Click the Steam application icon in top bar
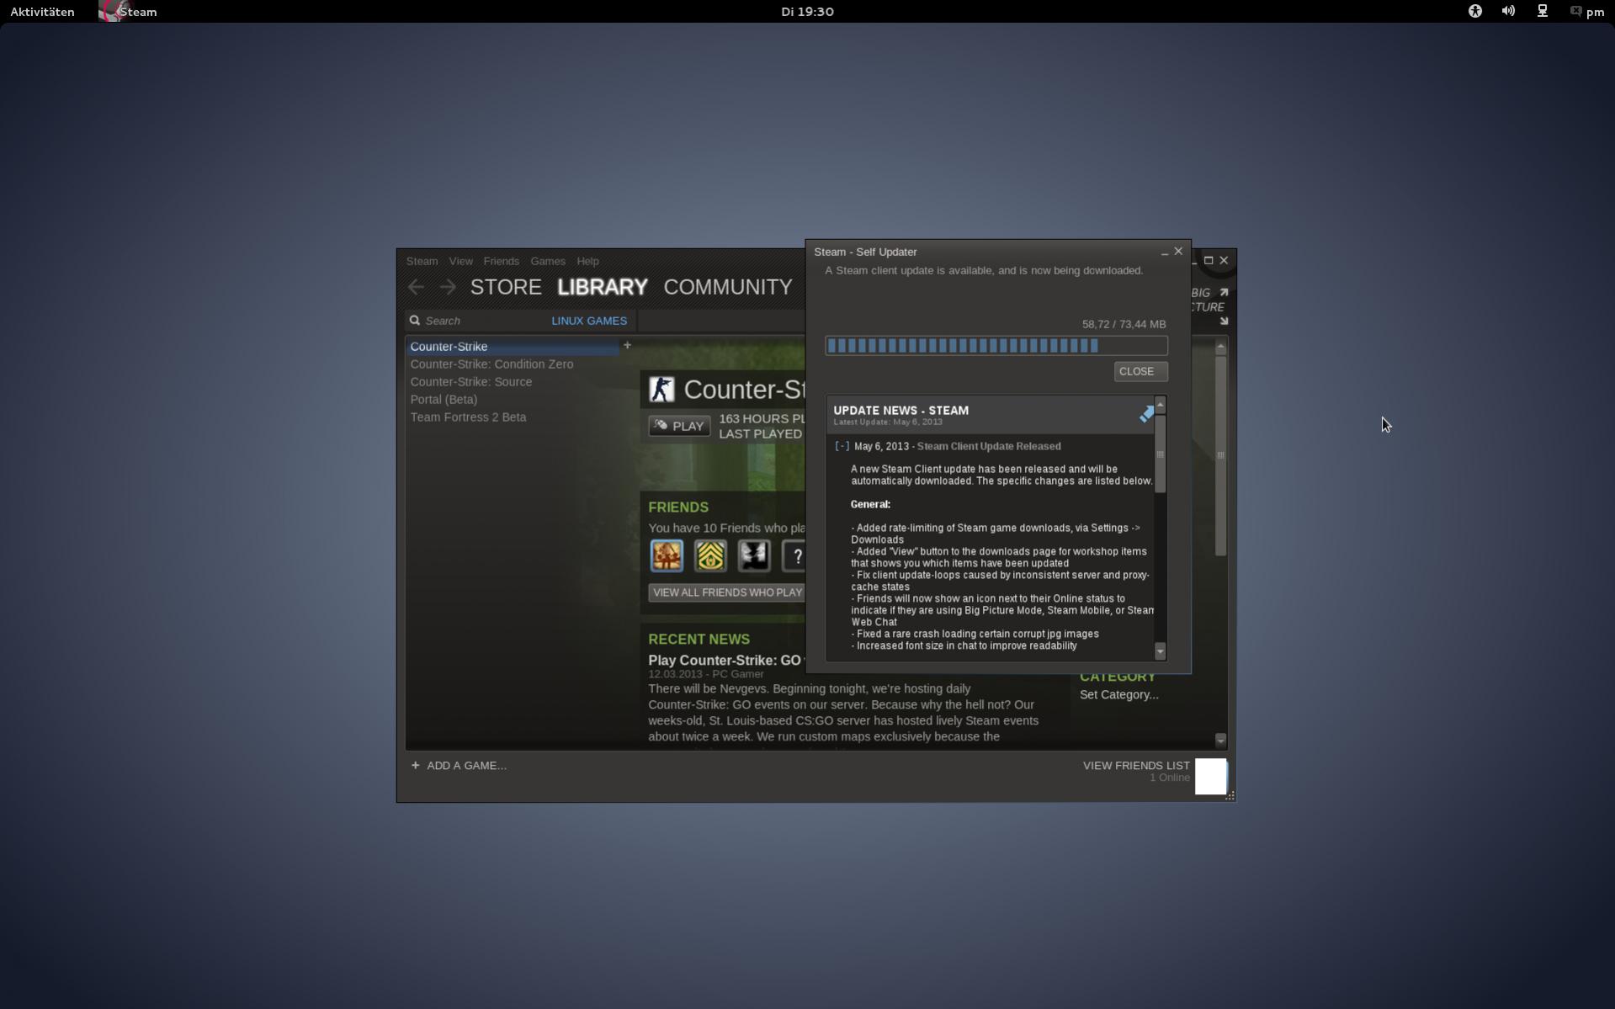Screen dimensions: 1615x1009 [112, 11]
